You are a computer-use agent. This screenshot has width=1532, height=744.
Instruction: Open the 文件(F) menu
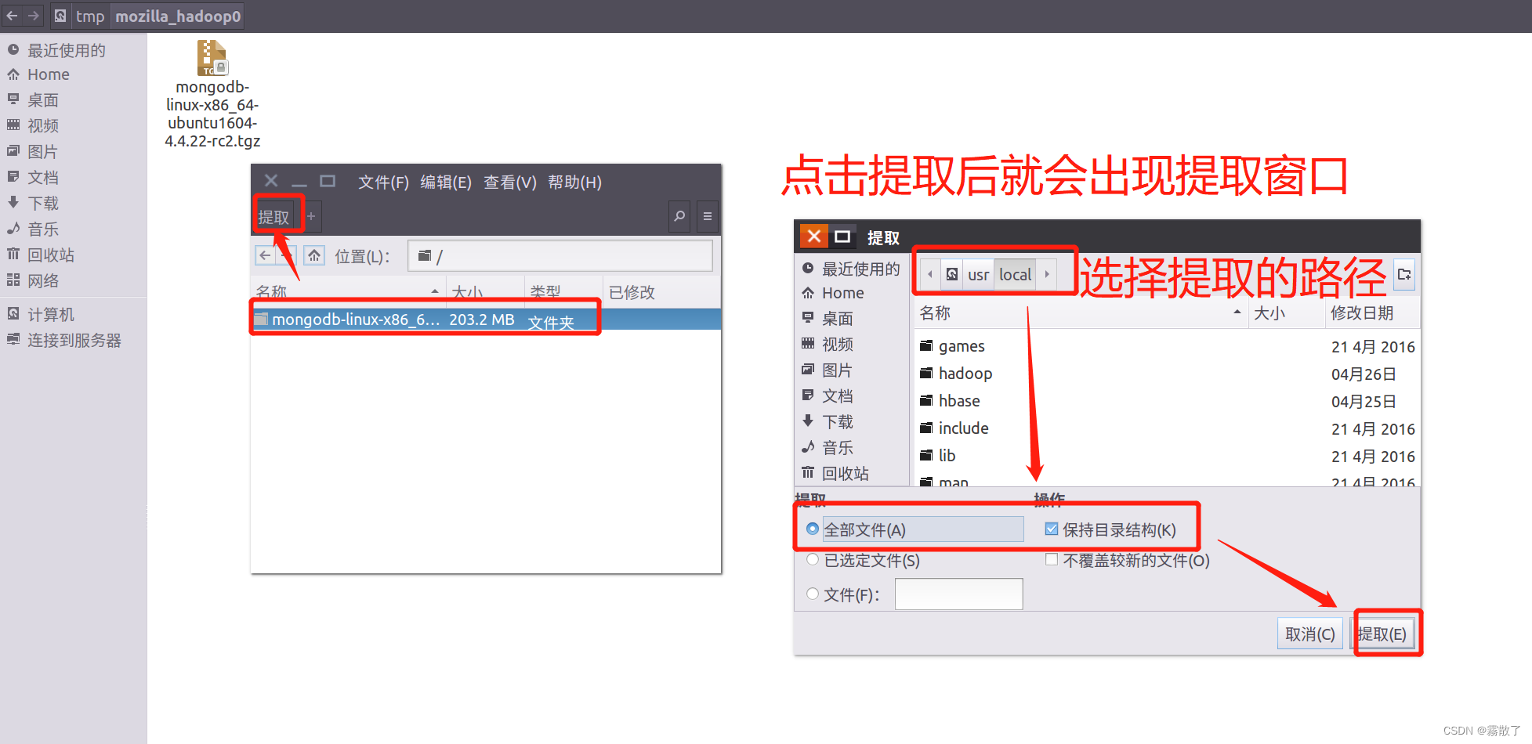click(x=382, y=182)
